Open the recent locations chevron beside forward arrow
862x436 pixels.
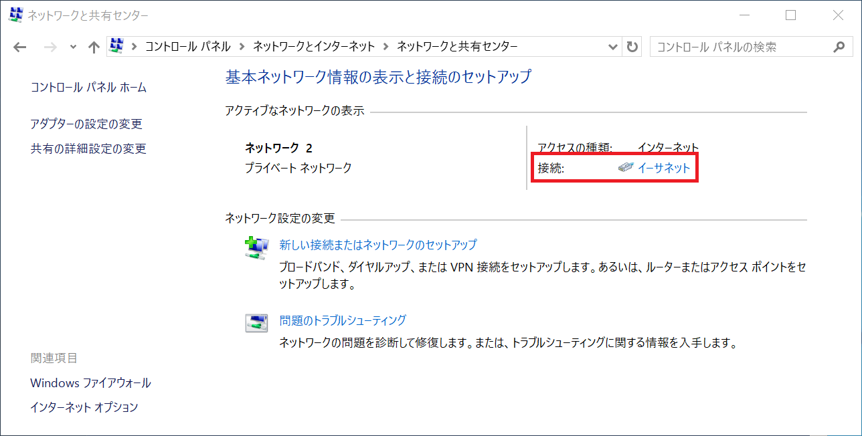[x=72, y=46]
